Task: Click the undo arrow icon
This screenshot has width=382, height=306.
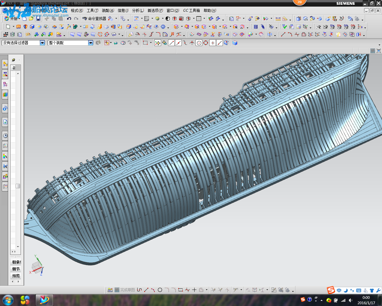Action: [x=69, y=19]
